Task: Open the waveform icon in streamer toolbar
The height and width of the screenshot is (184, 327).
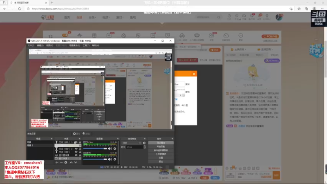Action: click(80, 35)
